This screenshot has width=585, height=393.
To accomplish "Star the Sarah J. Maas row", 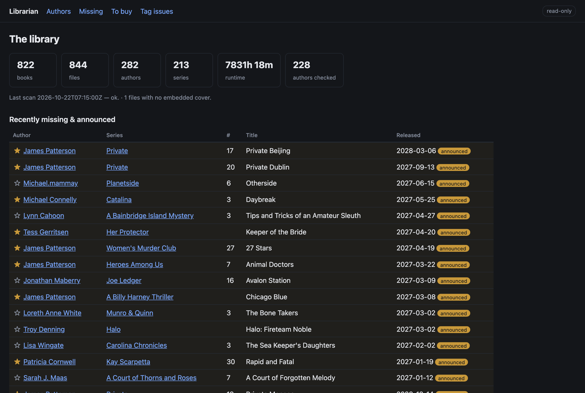I will pyautogui.click(x=17, y=378).
